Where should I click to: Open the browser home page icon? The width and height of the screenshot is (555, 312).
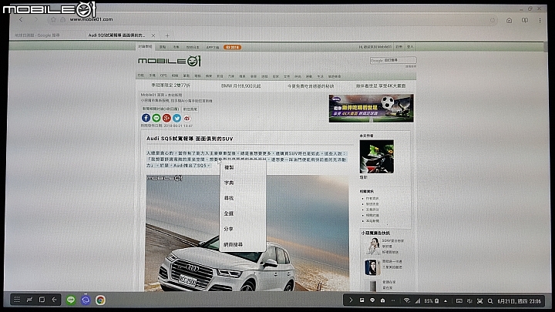509,21
